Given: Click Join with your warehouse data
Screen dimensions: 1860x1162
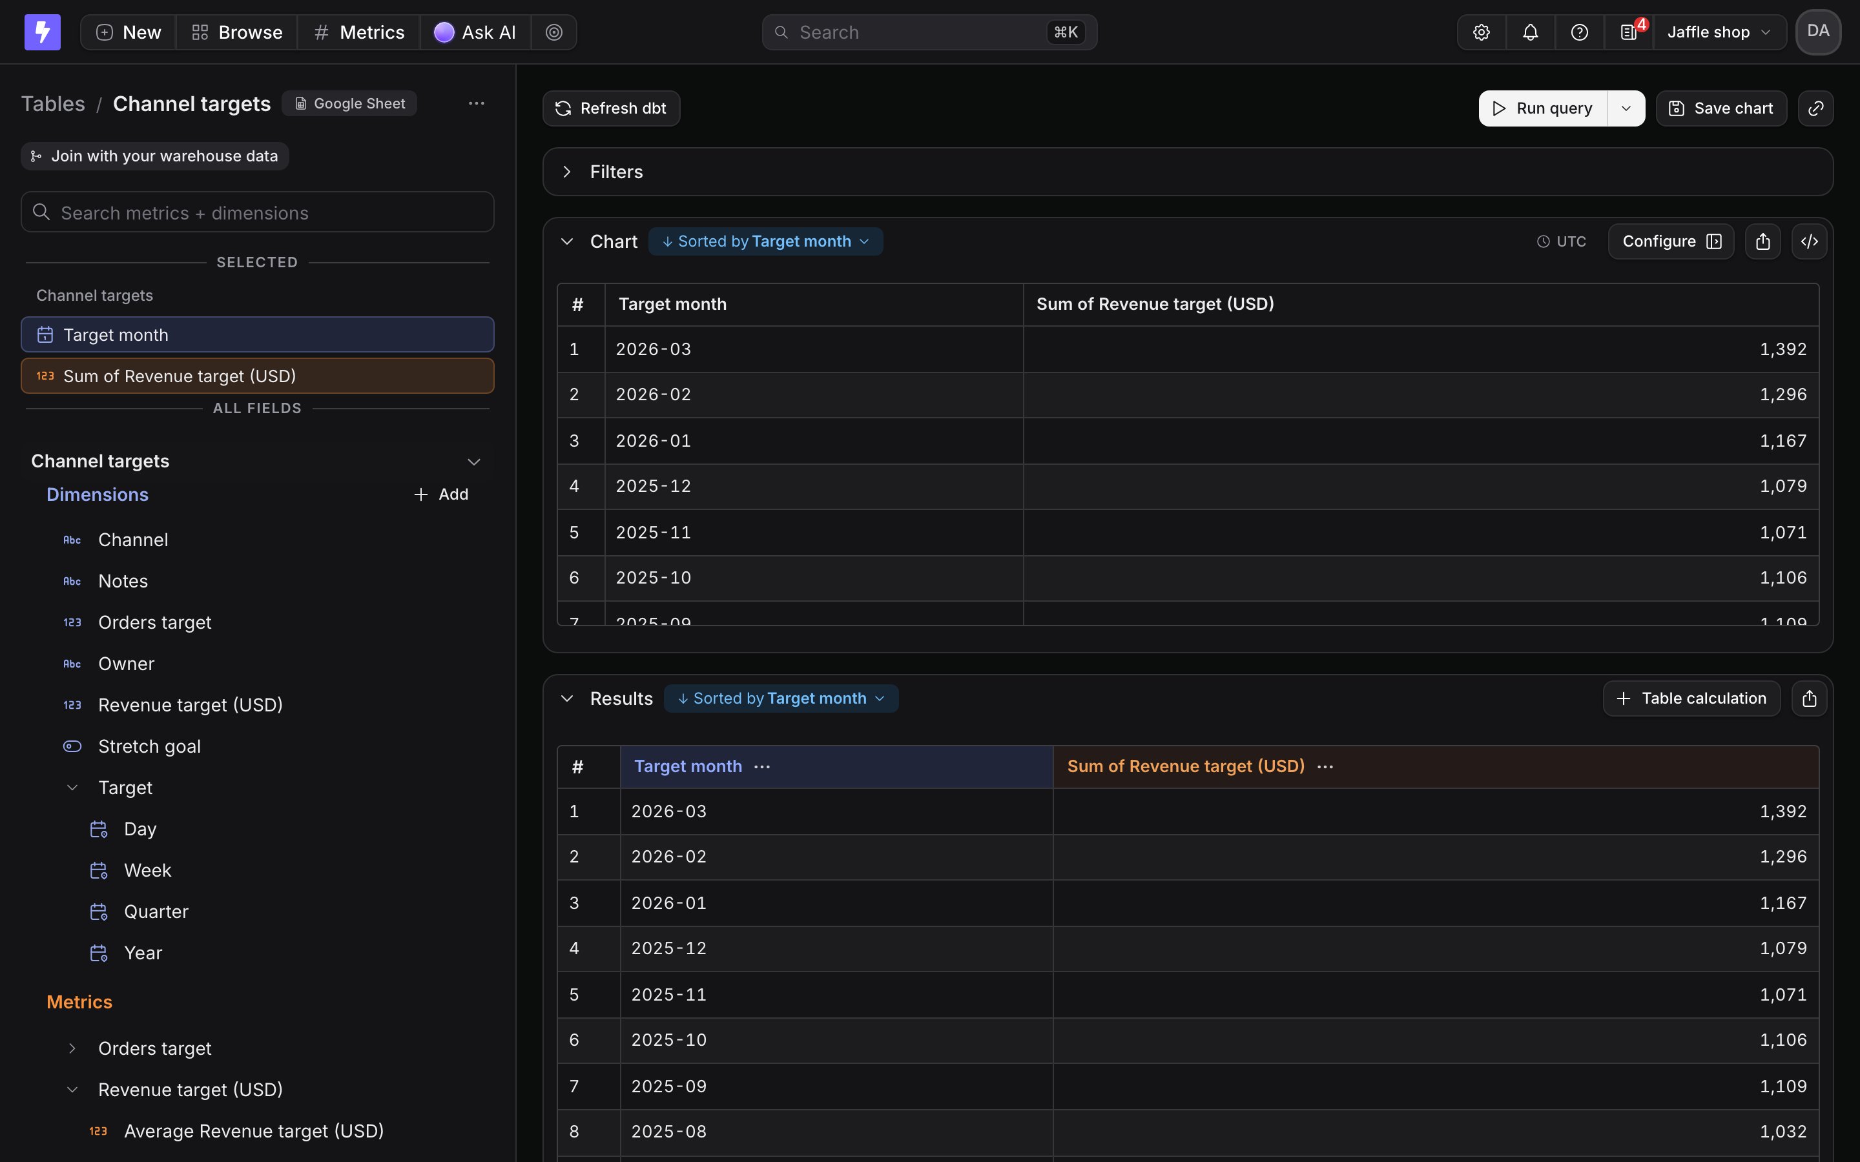Looking at the screenshot, I should coord(154,156).
